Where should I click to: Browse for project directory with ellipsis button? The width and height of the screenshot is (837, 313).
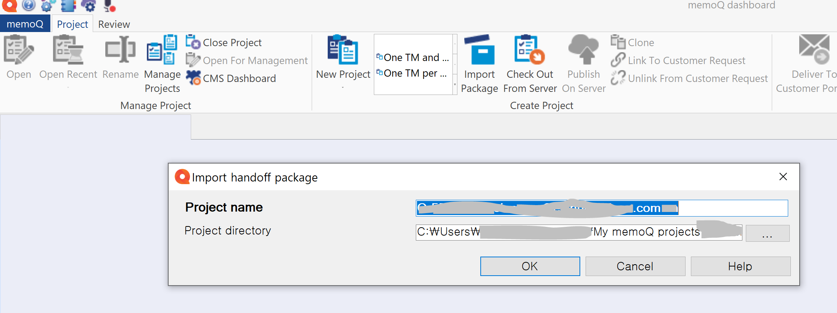coord(767,233)
